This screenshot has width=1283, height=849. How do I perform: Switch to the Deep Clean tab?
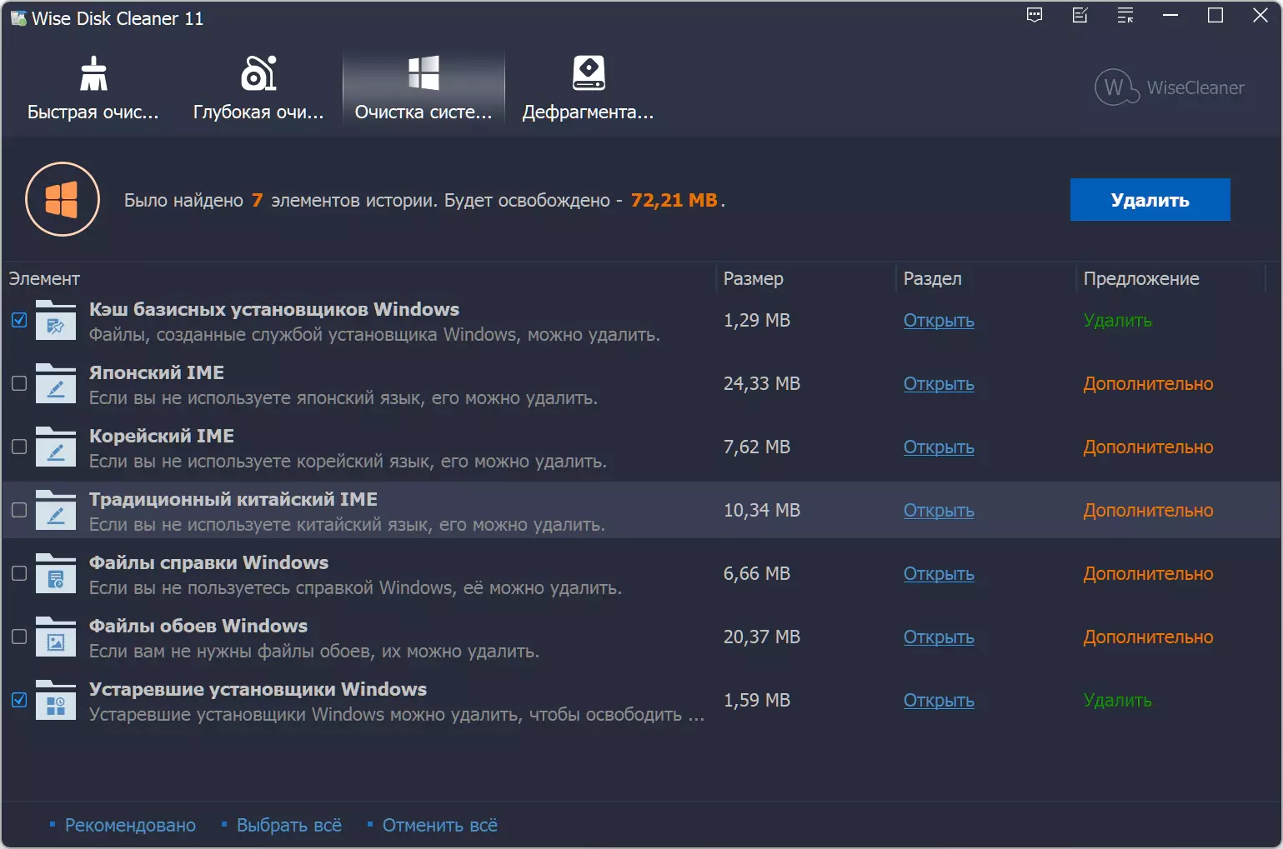coord(258,88)
